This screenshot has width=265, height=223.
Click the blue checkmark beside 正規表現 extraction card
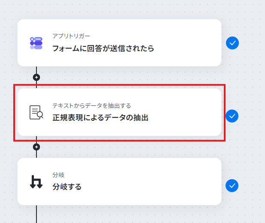coord(232,116)
